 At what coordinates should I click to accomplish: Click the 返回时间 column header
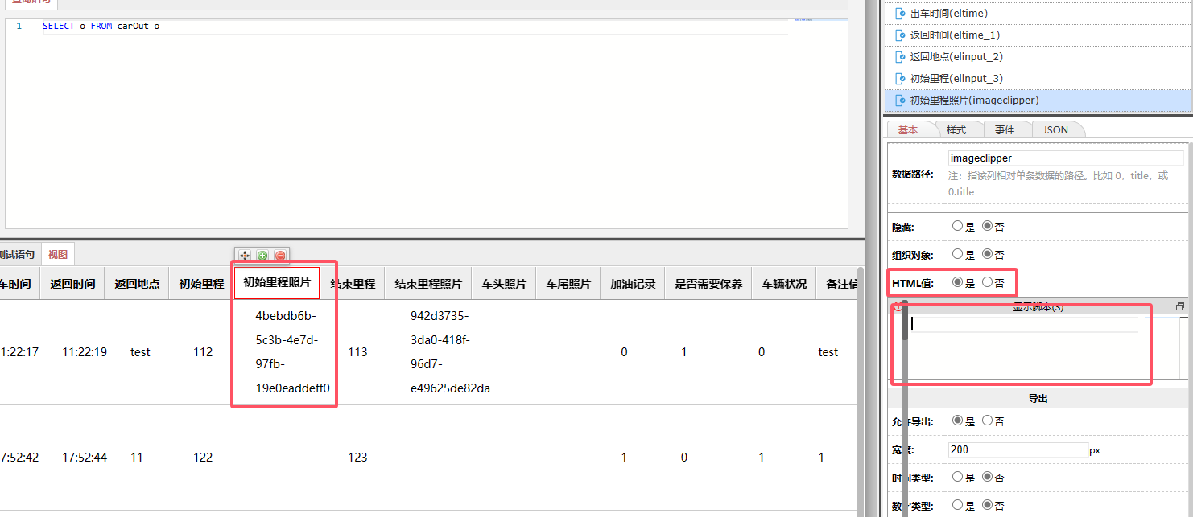pos(72,284)
